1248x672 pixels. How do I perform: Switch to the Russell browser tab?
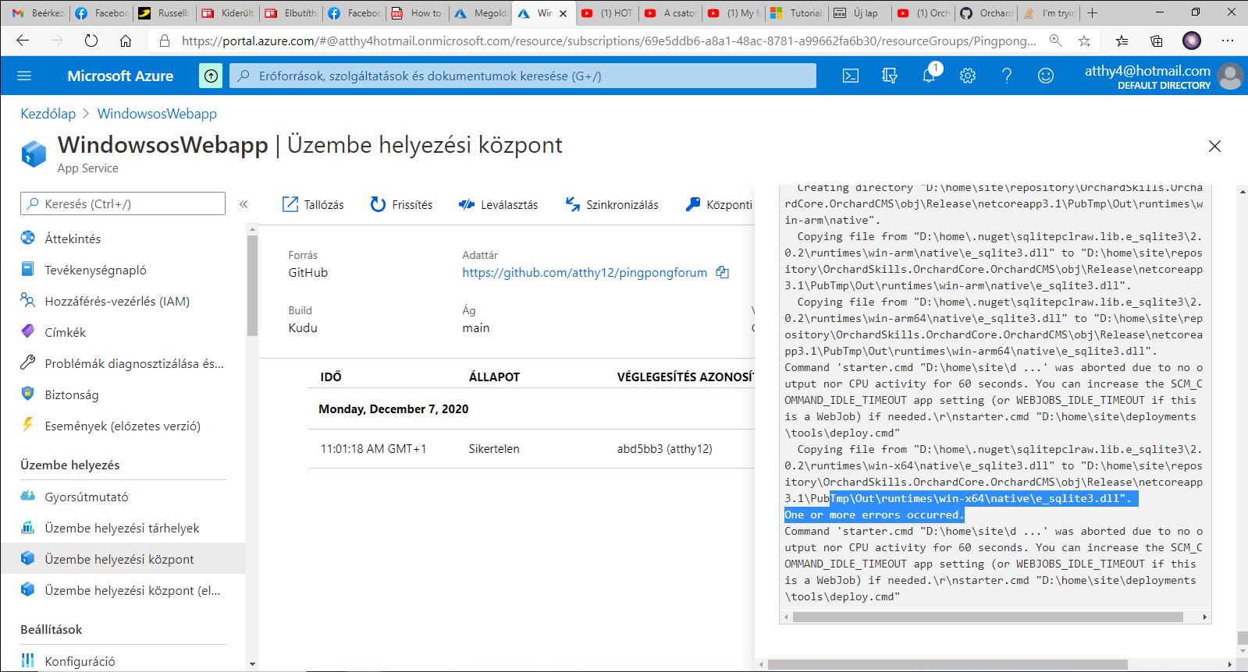click(164, 13)
